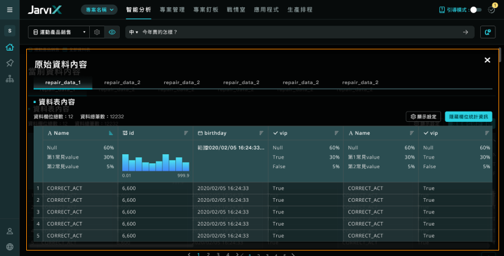Toggle dataset preview with the eye icon
Viewport: 504px width, 256px height.
tap(112, 32)
